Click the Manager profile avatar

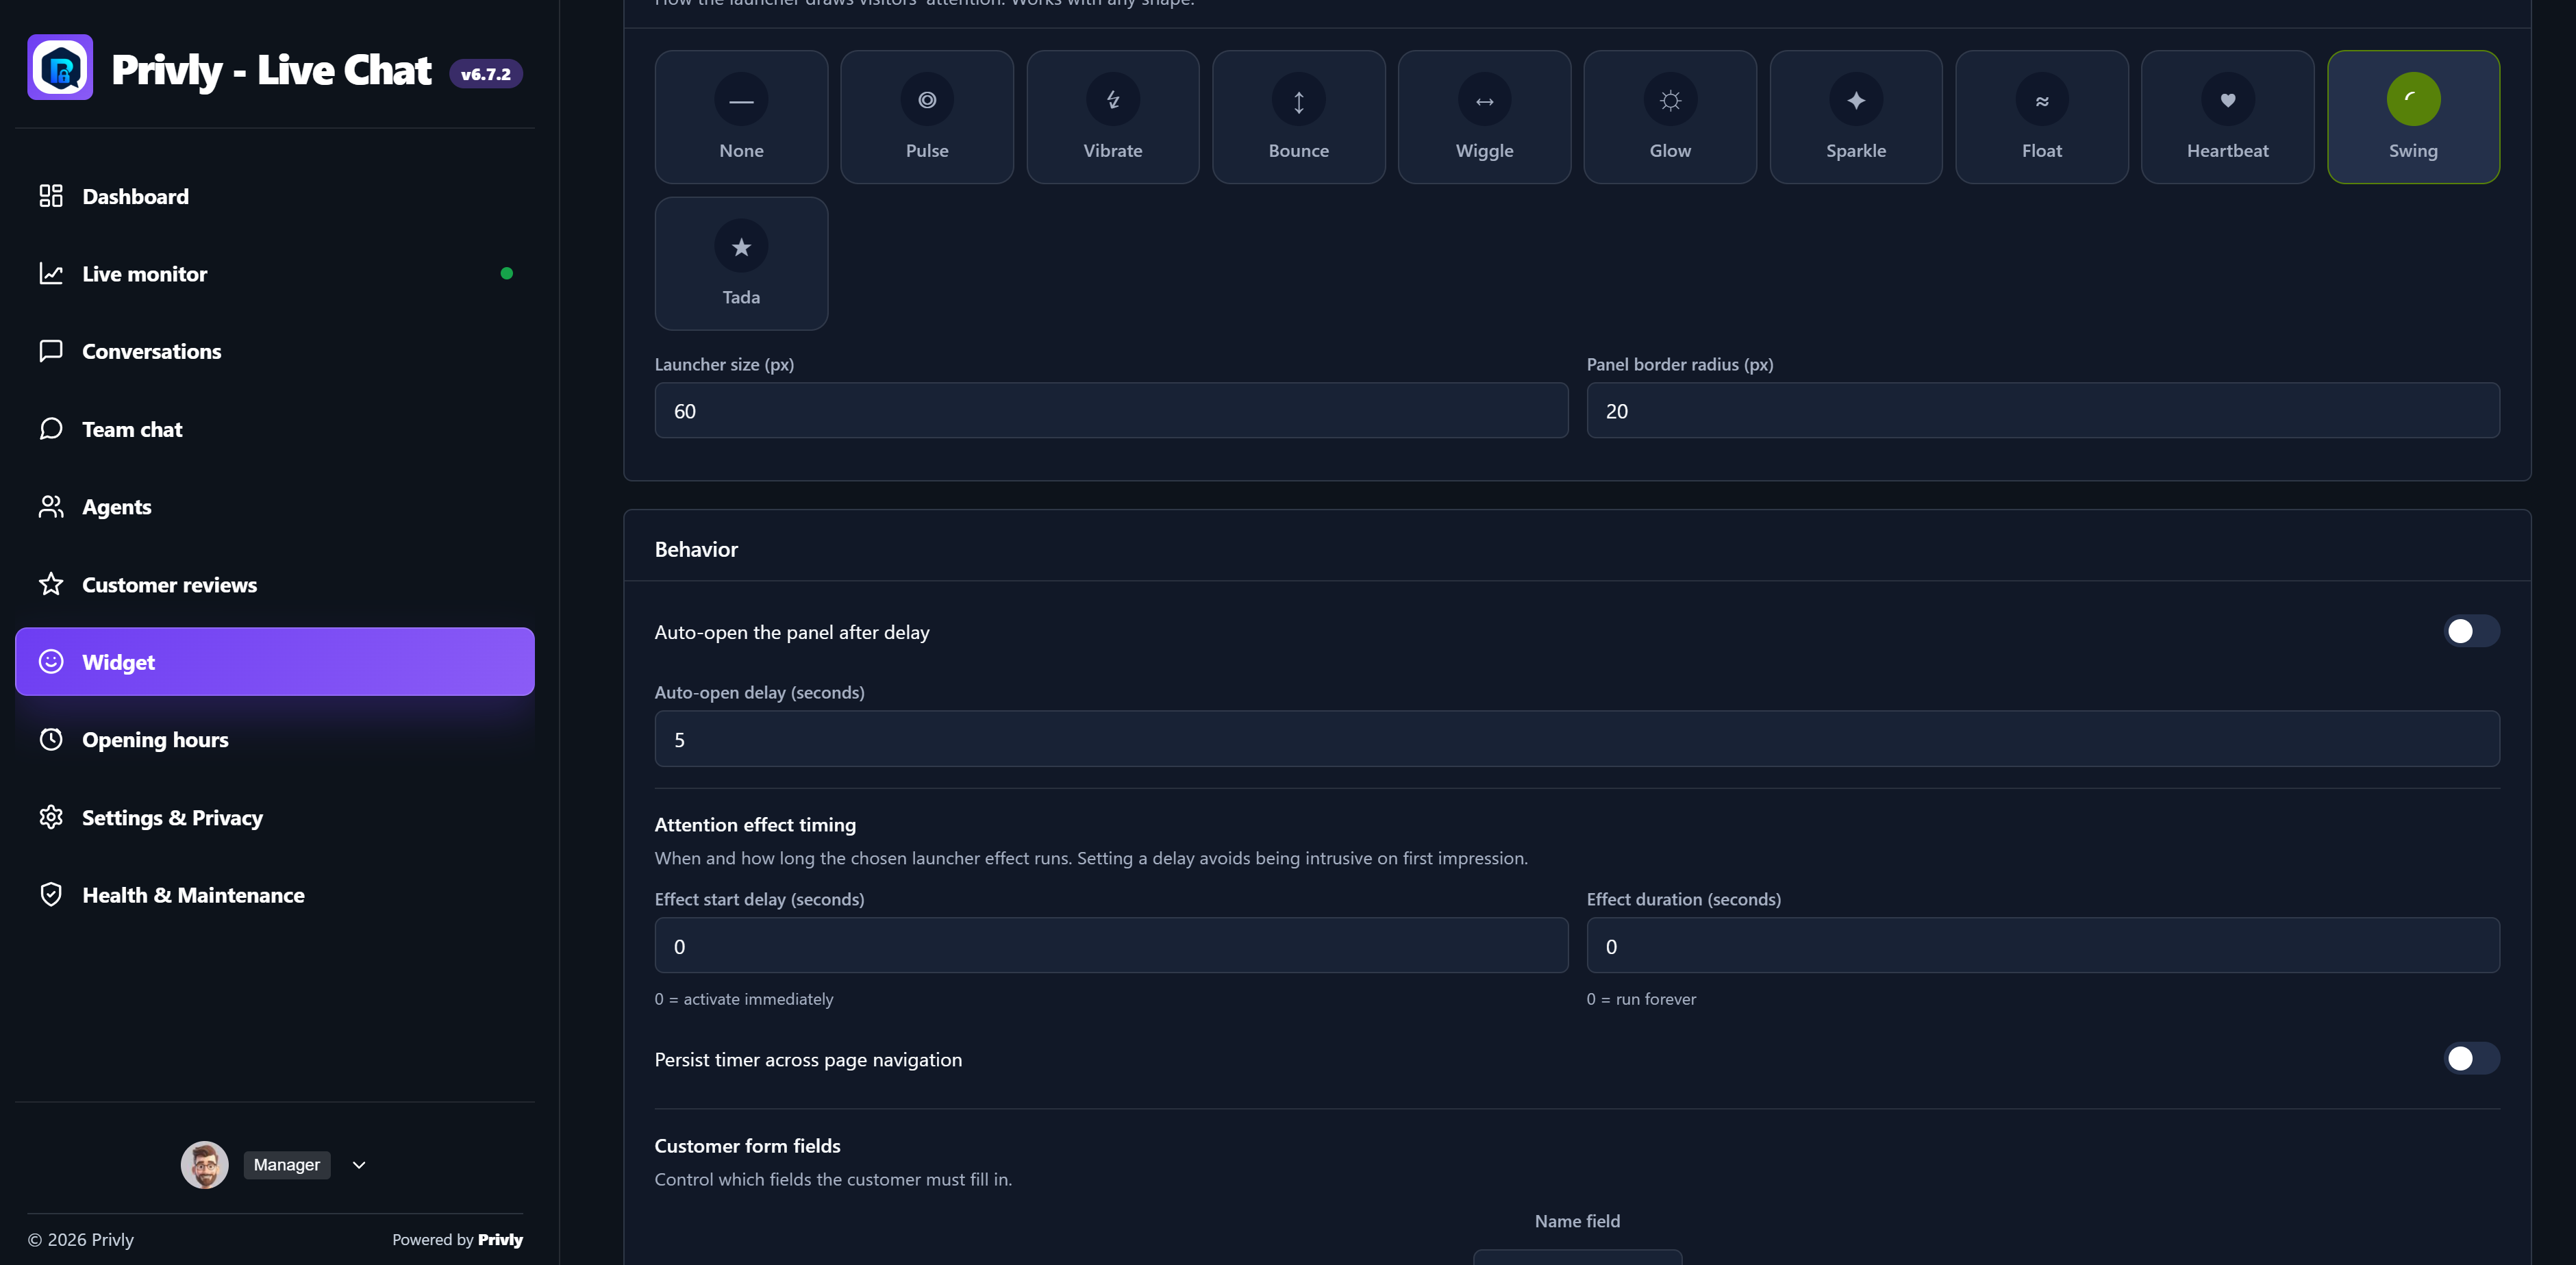(x=204, y=1165)
